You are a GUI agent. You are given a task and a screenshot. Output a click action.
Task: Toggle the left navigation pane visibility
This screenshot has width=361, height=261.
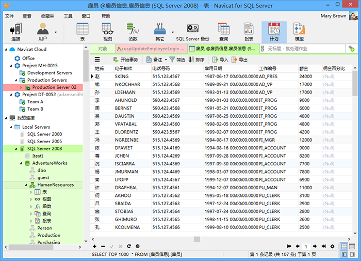point(344,254)
